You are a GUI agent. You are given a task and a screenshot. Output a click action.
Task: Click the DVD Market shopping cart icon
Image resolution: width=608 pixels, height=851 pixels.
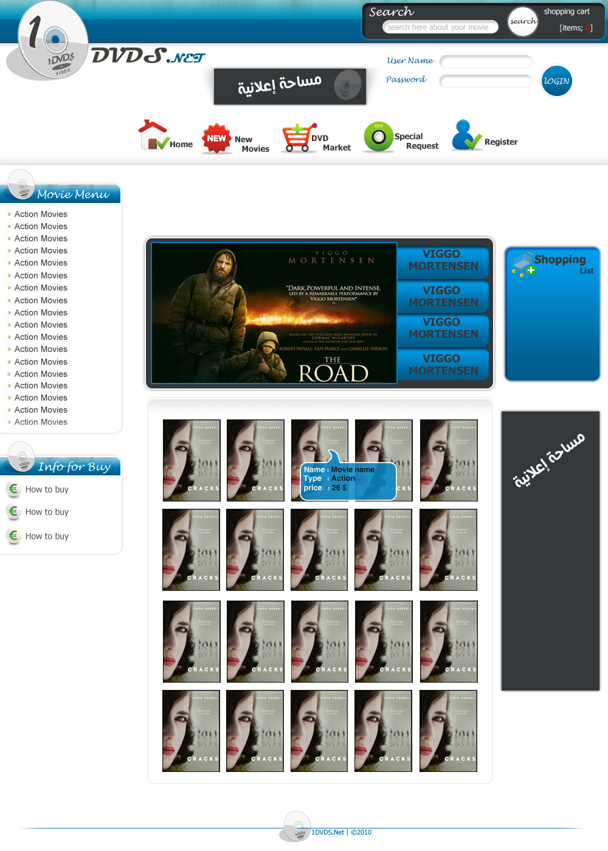pyautogui.click(x=296, y=138)
